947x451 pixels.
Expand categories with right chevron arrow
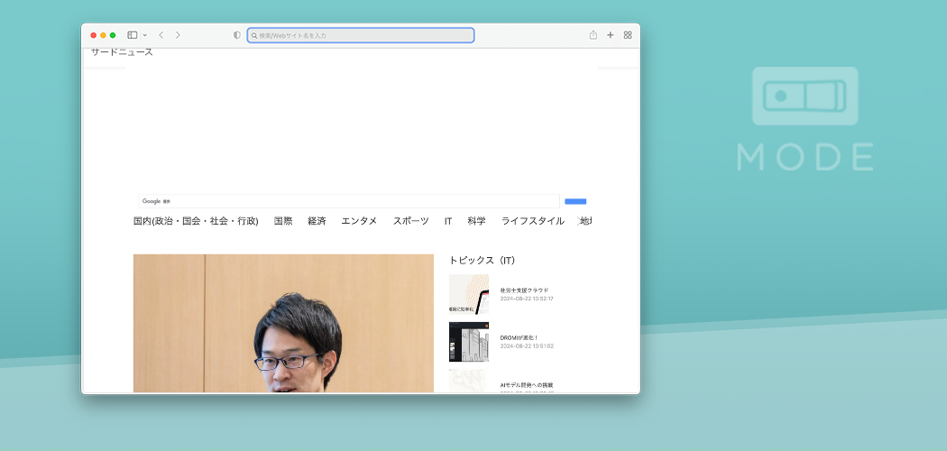pos(578,221)
